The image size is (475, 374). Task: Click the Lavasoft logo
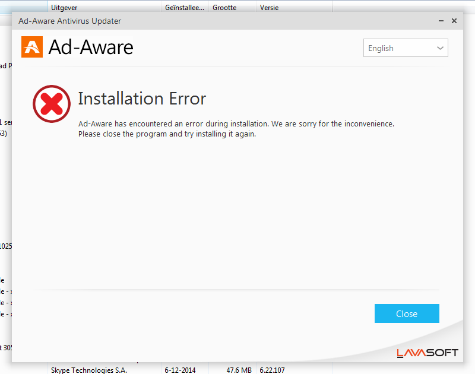coord(427,353)
